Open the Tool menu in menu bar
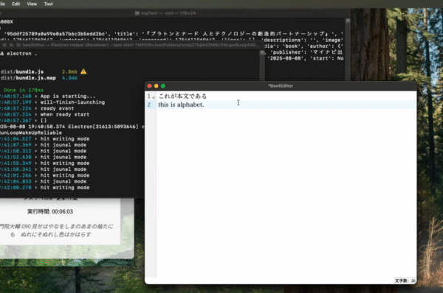This screenshot has width=443, height=293. (48, 4)
